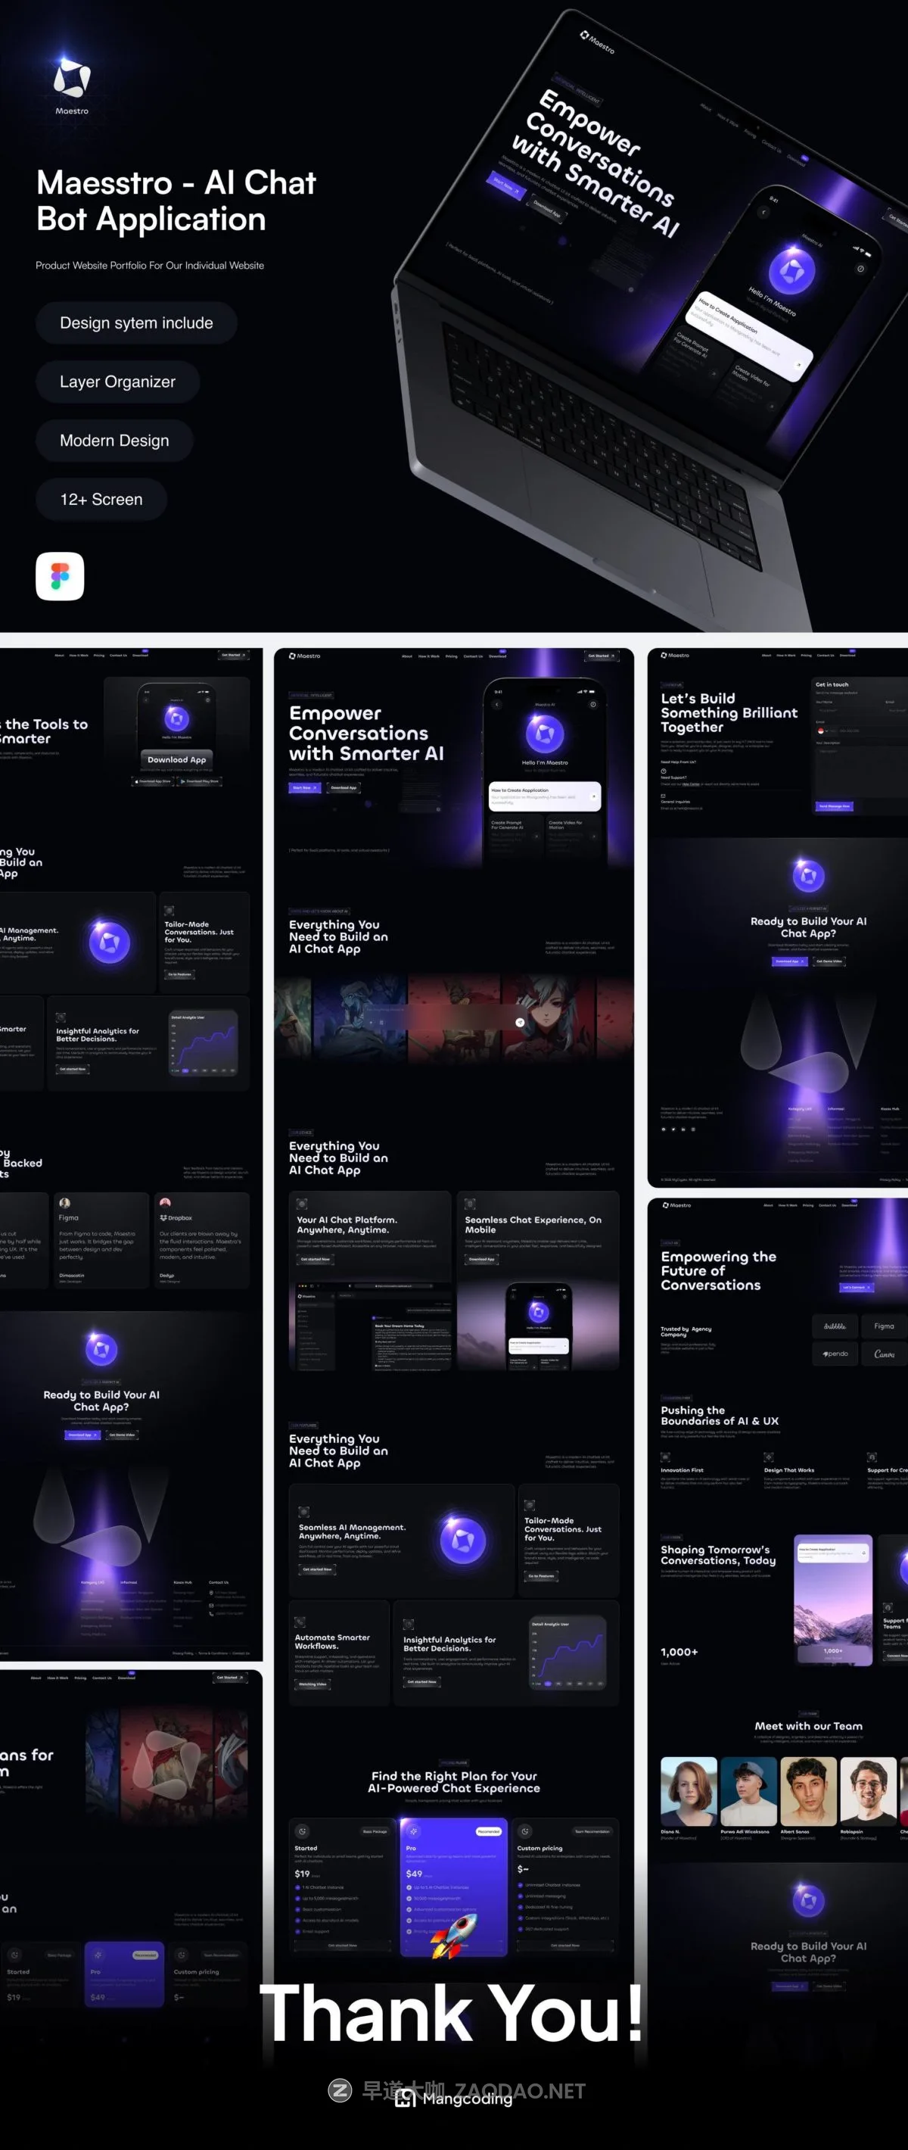Open How it Work in Empower Conversations navbar

(x=428, y=656)
